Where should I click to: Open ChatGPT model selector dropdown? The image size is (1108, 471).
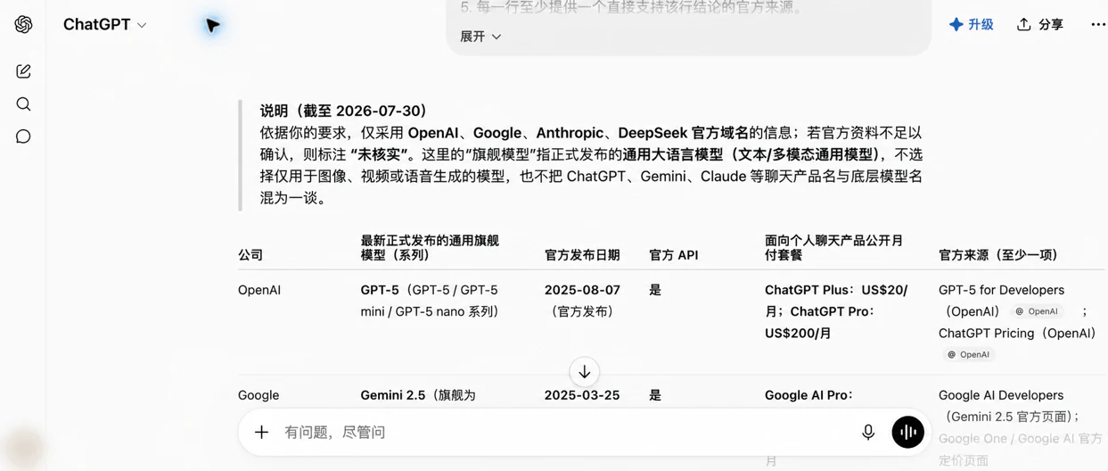click(104, 25)
